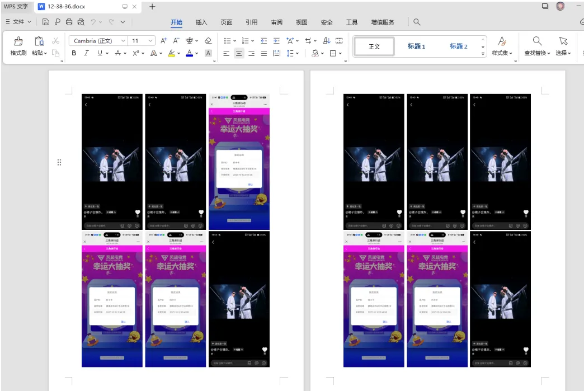This screenshot has width=584, height=391.
Task: Open the 查找替换 find and replace tool
Action: [537, 46]
